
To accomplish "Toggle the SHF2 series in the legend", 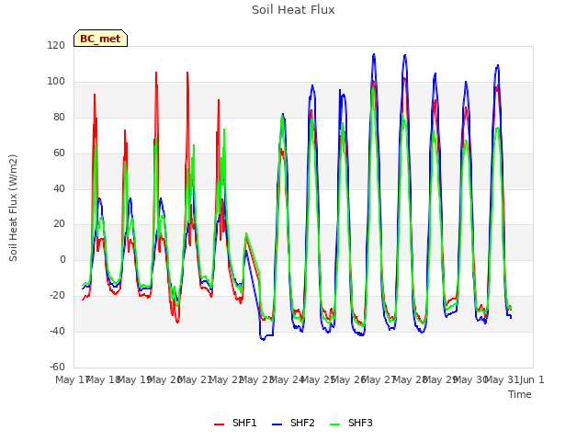I will [293, 423].
